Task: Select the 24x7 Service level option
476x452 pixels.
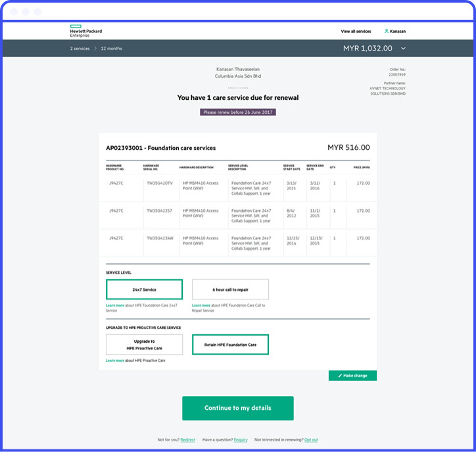Action: pyautogui.click(x=144, y=289)
